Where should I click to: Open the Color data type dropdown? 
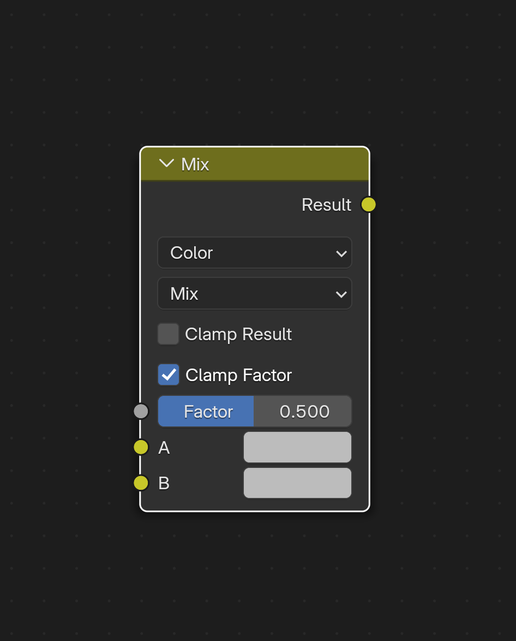(255, 253)
